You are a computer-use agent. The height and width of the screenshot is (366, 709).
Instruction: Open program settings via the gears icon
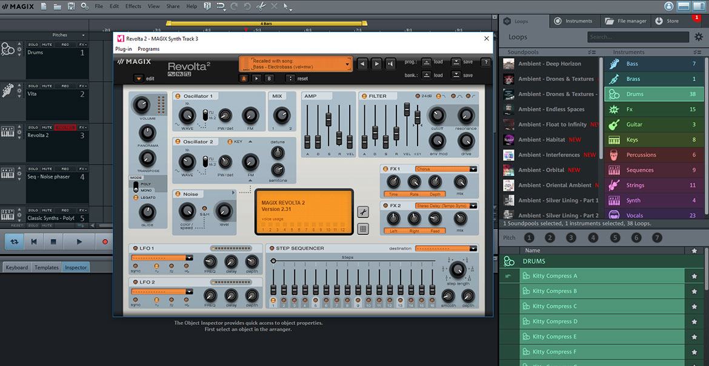(85, 6)
